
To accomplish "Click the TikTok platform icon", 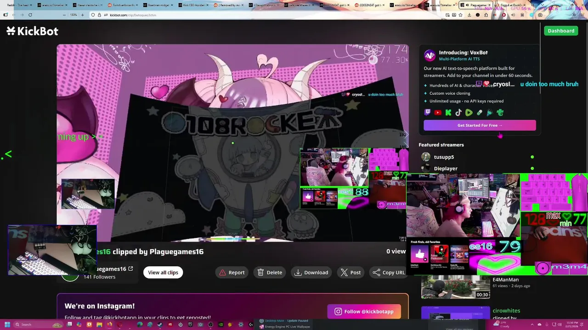I will pyautogui.click(x=458, y=112).
